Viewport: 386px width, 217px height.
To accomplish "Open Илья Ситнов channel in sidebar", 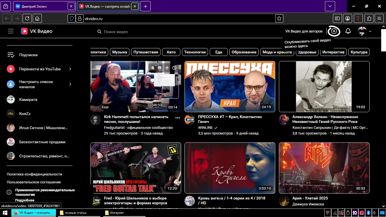I will tap(40, 128).
